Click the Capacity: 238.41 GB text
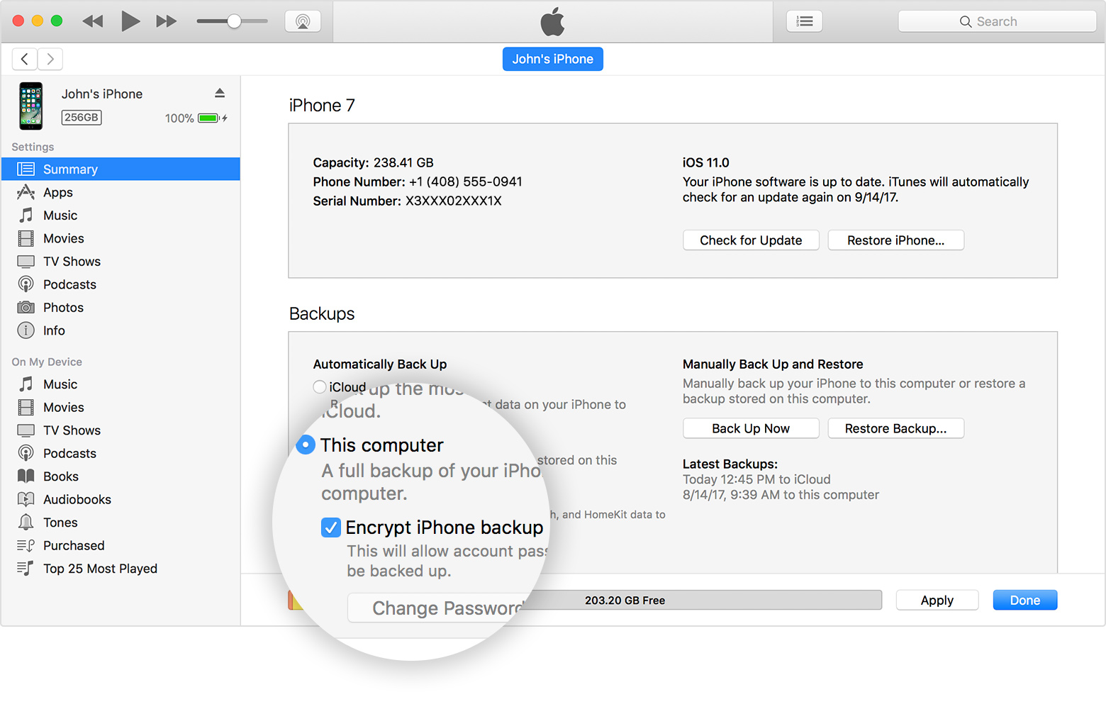 [x=373, y=162]
